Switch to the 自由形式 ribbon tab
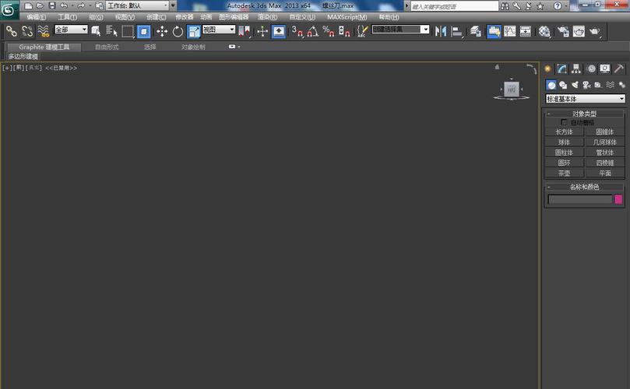 [x=107, y=47]
